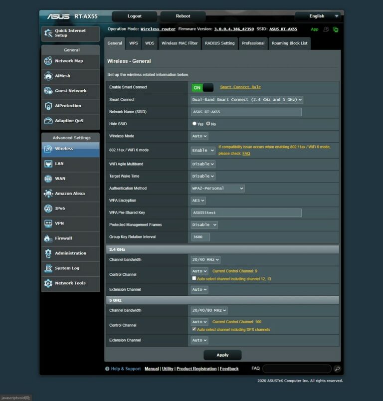Click the Guest Network icon
The image size is (383, 401).
(48, 91)
